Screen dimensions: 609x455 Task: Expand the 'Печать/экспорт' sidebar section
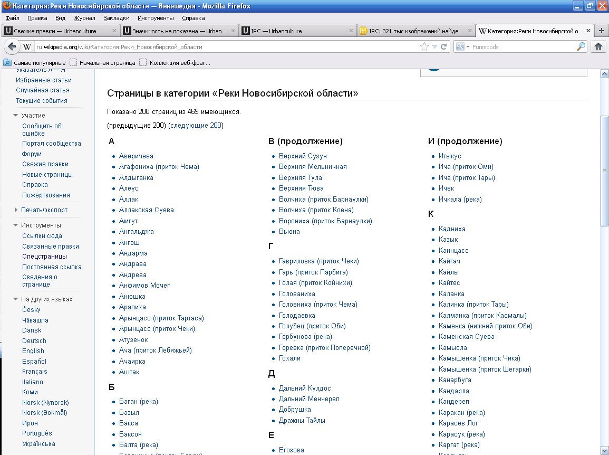(16, 210)
